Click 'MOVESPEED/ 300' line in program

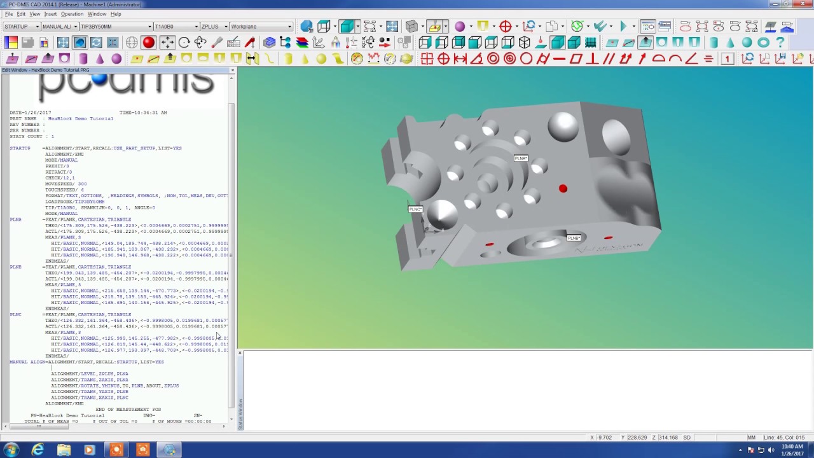(66, 184)
